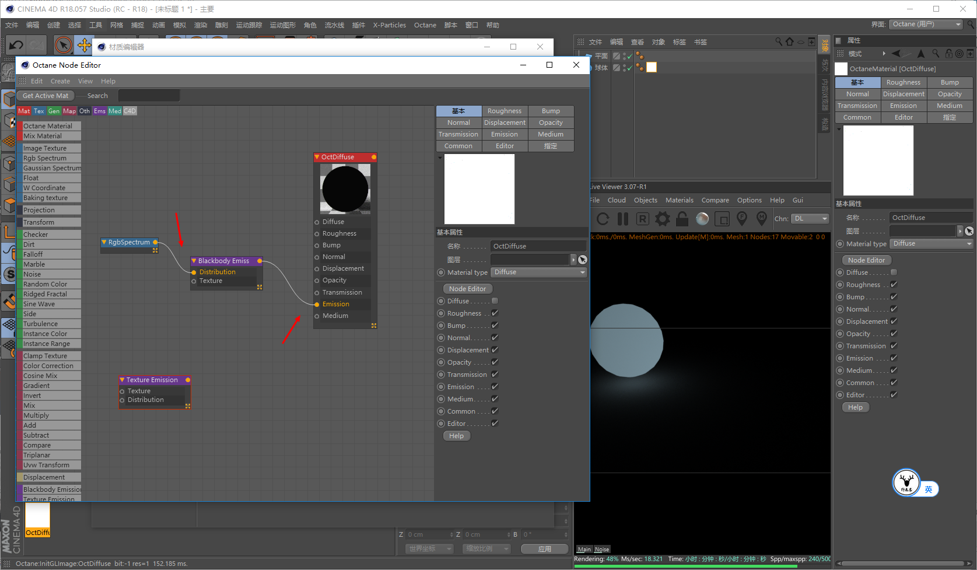Open Octane settings gear in Live Viewer

click(663, 219)
